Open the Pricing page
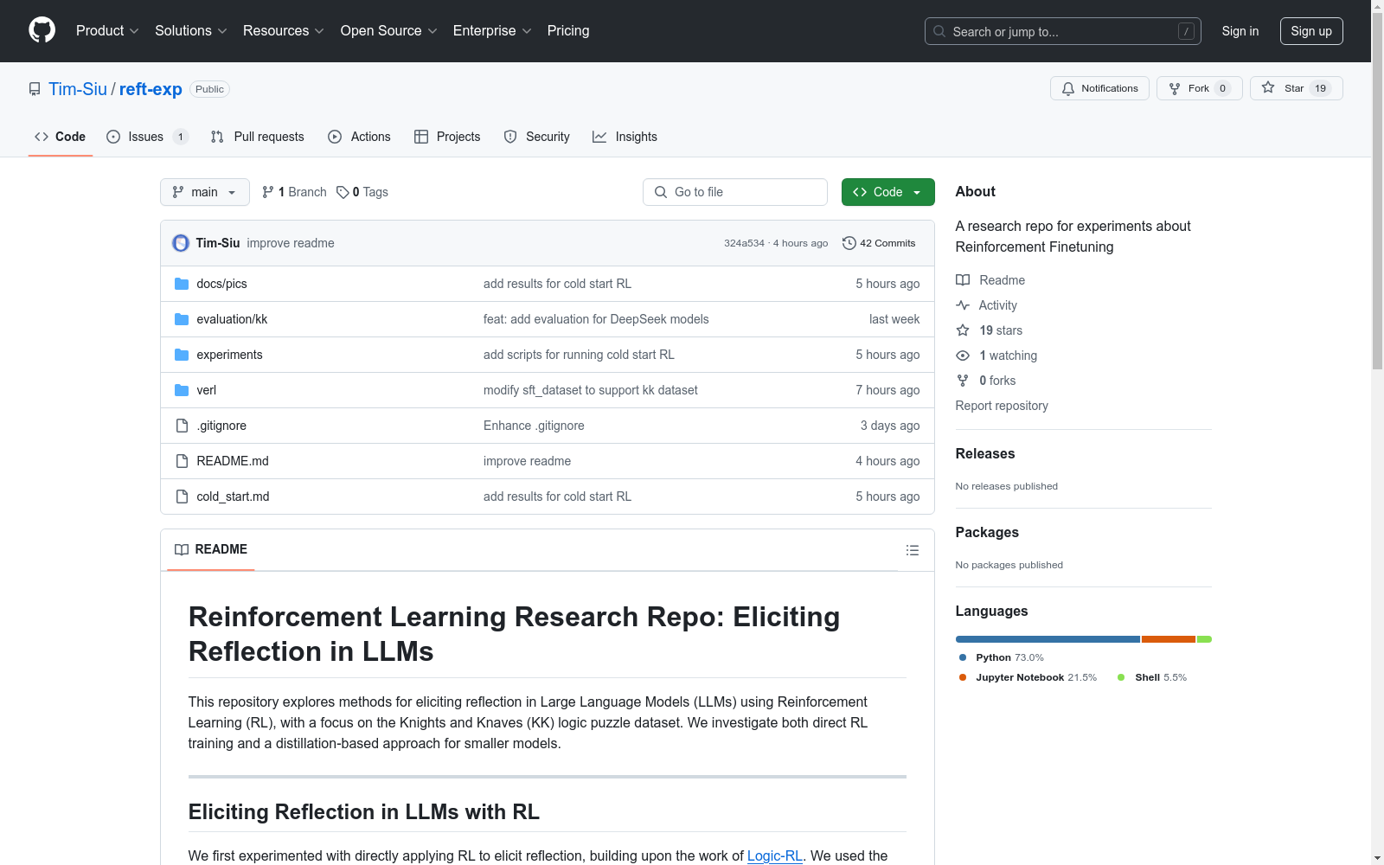The image size is (1384, 865). [x=568, y=30]
